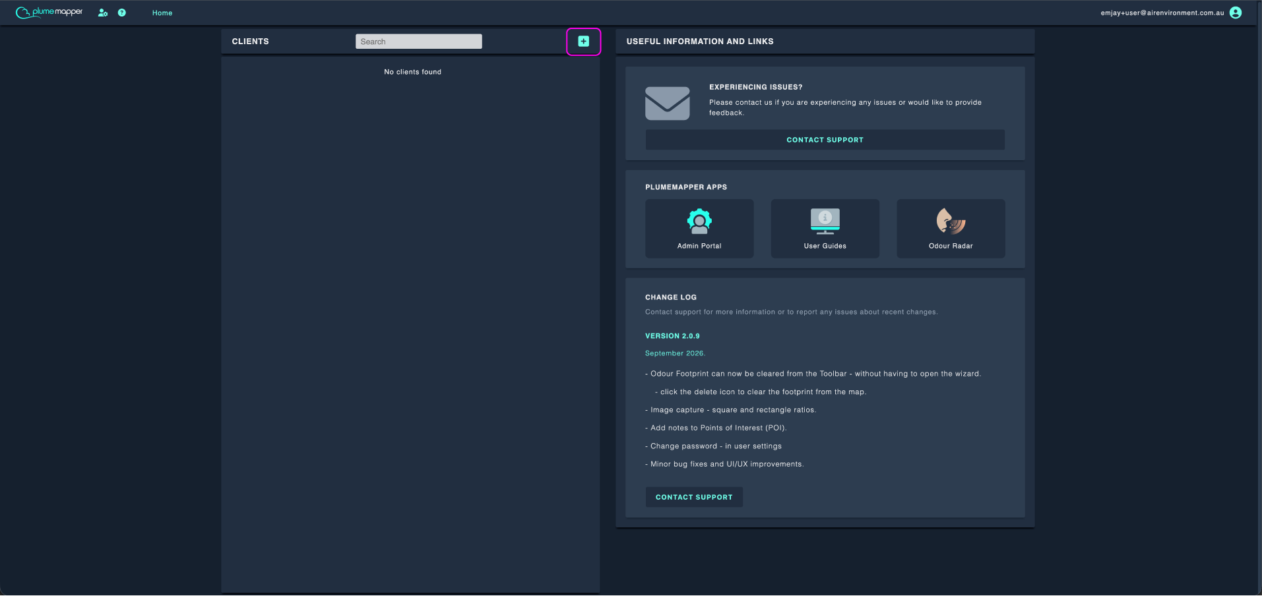Click Contact Support button below Change Log
This screenshot has height=596, width=1262.
point(694,497)
